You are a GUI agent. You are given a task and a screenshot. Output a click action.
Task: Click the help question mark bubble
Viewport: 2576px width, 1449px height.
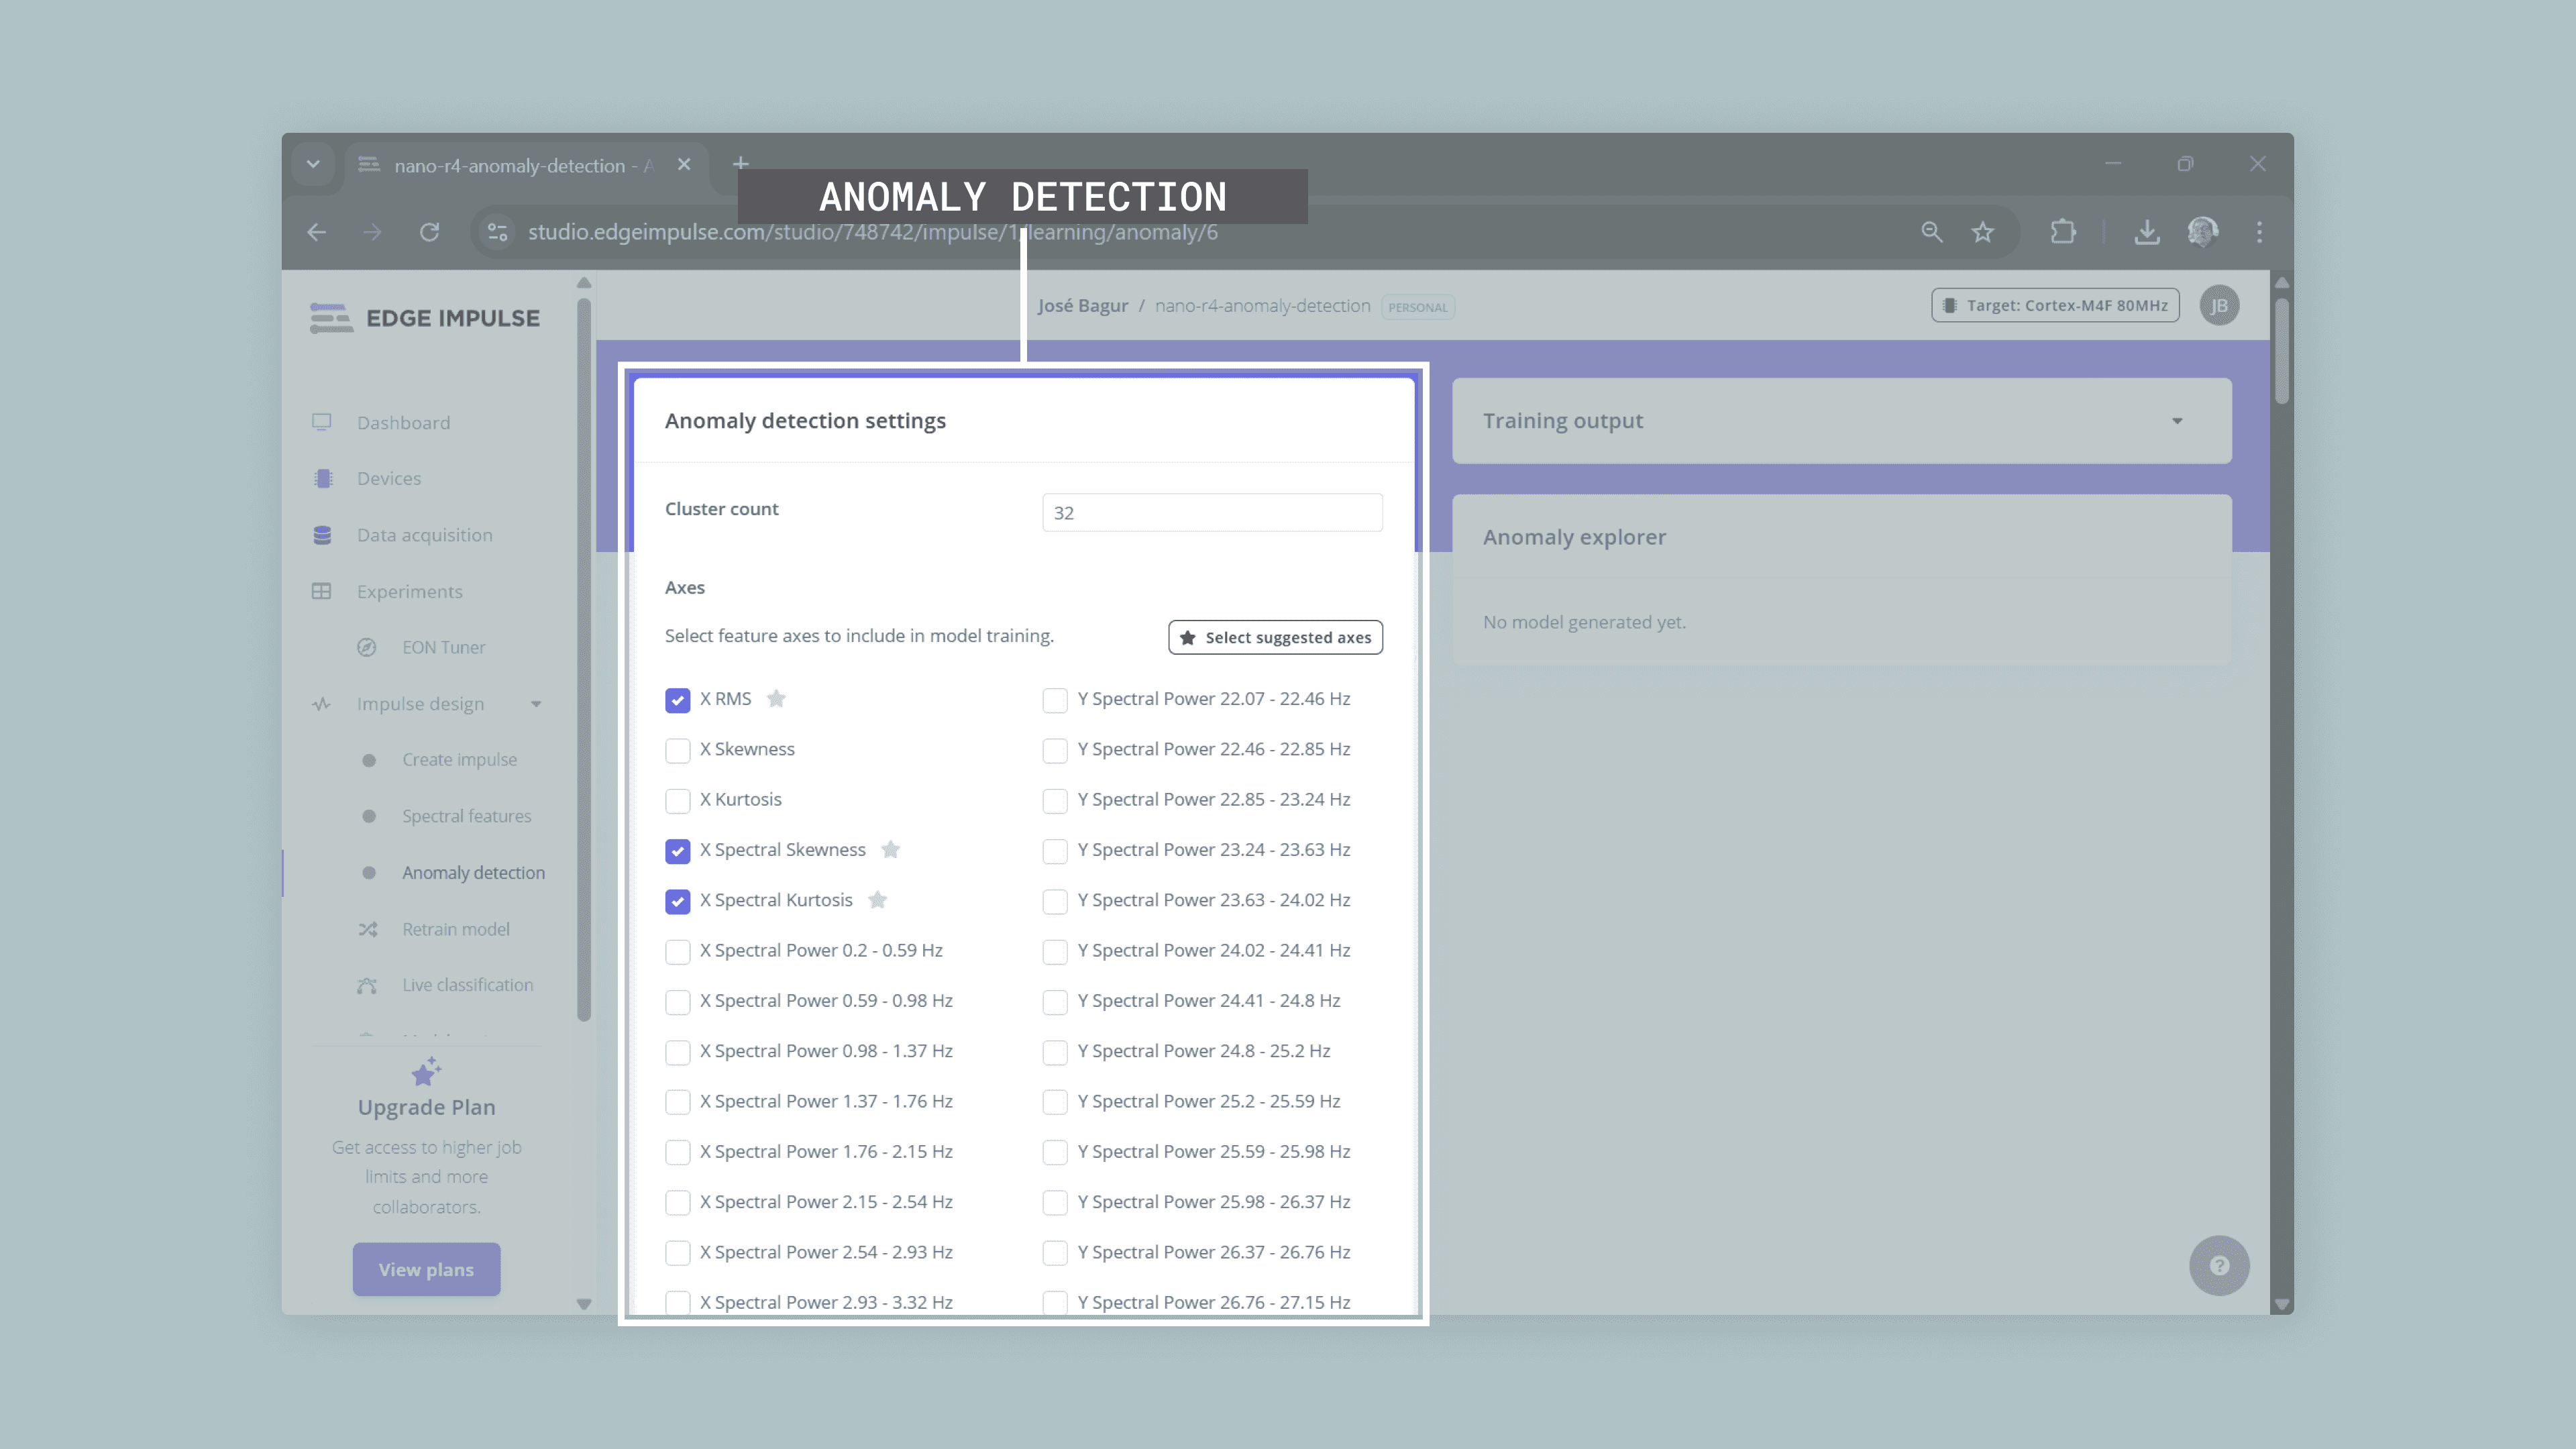pyautogui.click(x=2219, y=1266)
